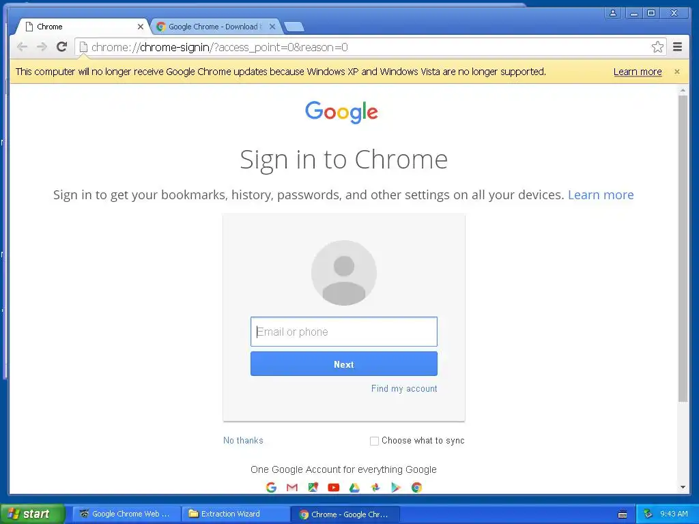Viewport: 699px width, 524px height.
Task: Open Learn more link about sign-in
Action: pos(601,194)
